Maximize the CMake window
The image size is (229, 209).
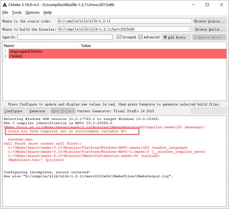(x=207, y=5)
